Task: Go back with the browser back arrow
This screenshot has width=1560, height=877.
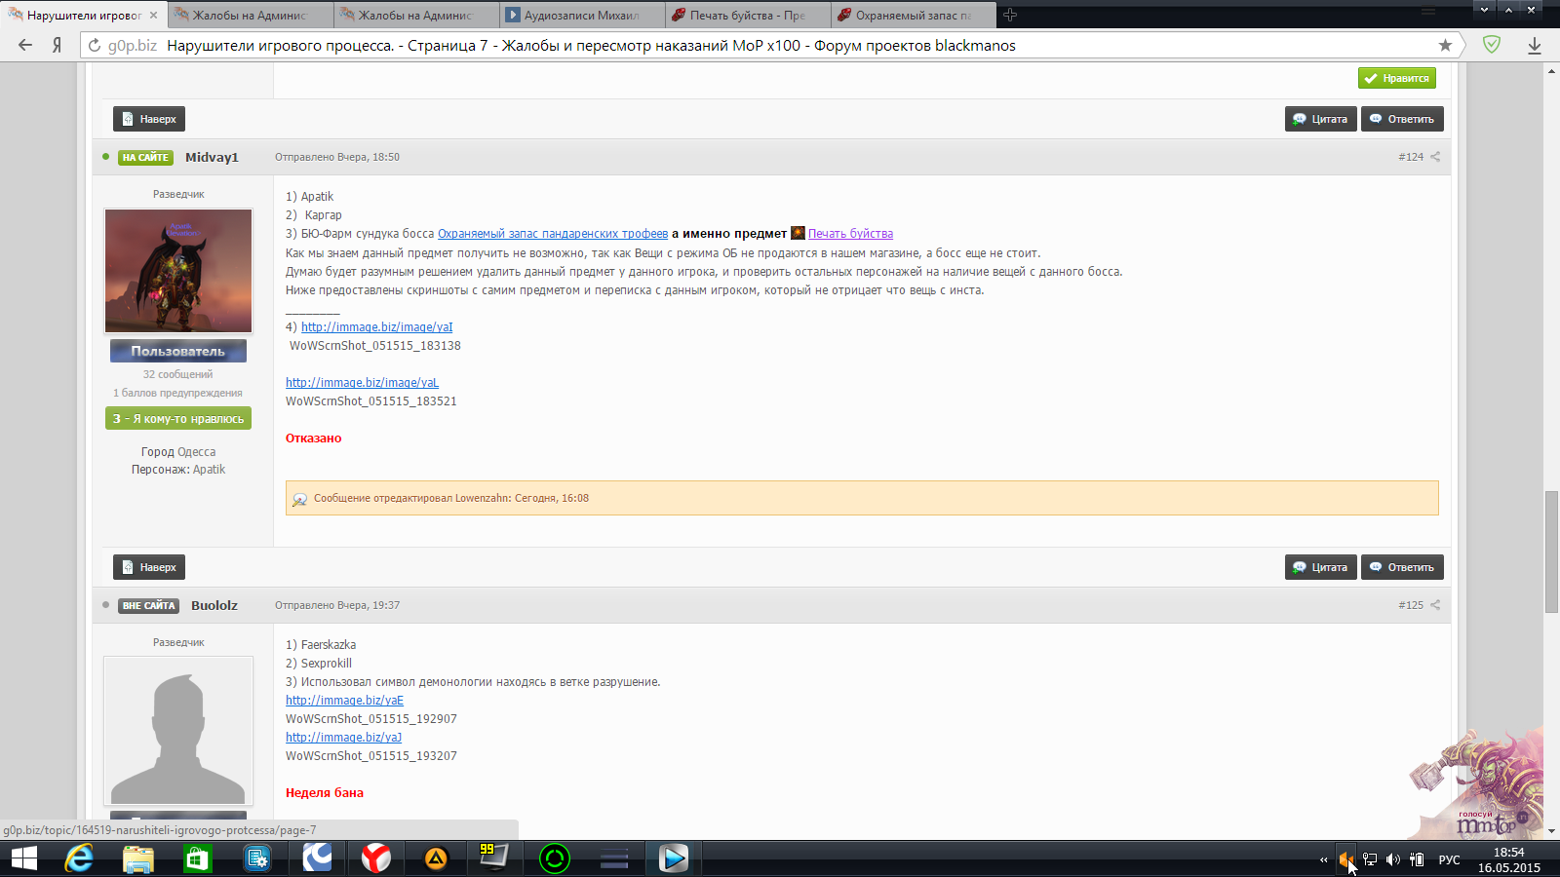Action: coord(25,45)
